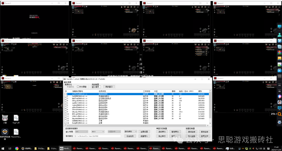Open the colorful browser icon in taskbar
The height and width of the screenshot is (151, 282).
pyautogui.click(x=17, y=148)
